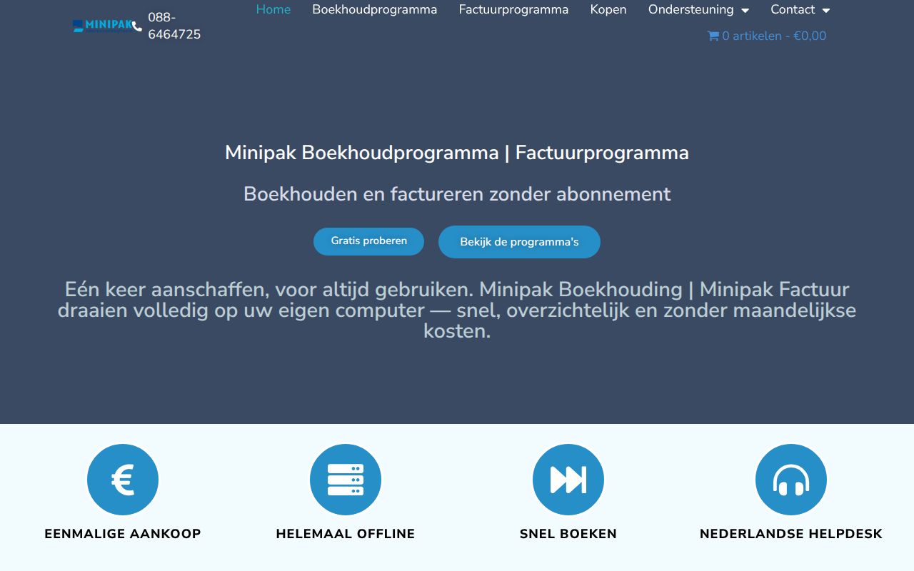Screen dimensions: 914x571
Task: Click the Gratis proberen button
Action: tap(368, 241)
